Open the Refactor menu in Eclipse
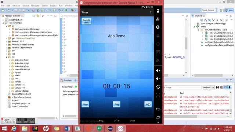Viewport: 235px width, 132px height. pyautogui.click(x=16, y=5)
